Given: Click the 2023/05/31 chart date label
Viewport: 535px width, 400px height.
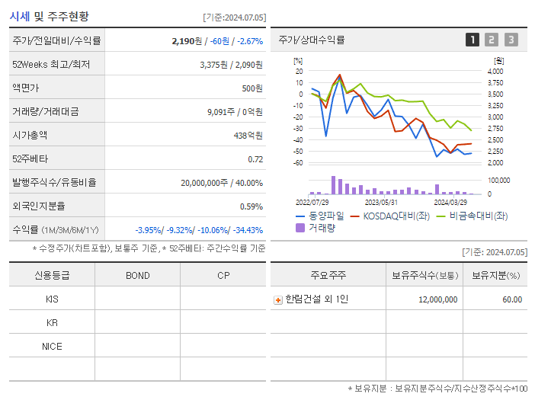Looking at the screenshot, I should 381,202.
